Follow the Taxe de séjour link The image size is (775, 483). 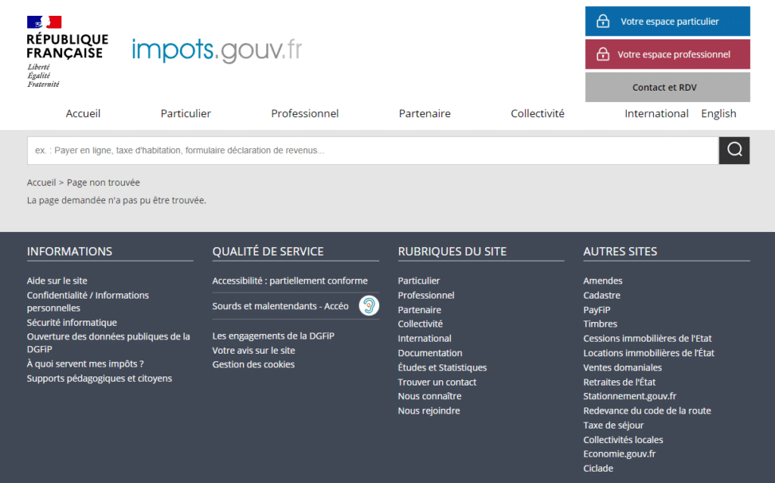coord(613,425)
